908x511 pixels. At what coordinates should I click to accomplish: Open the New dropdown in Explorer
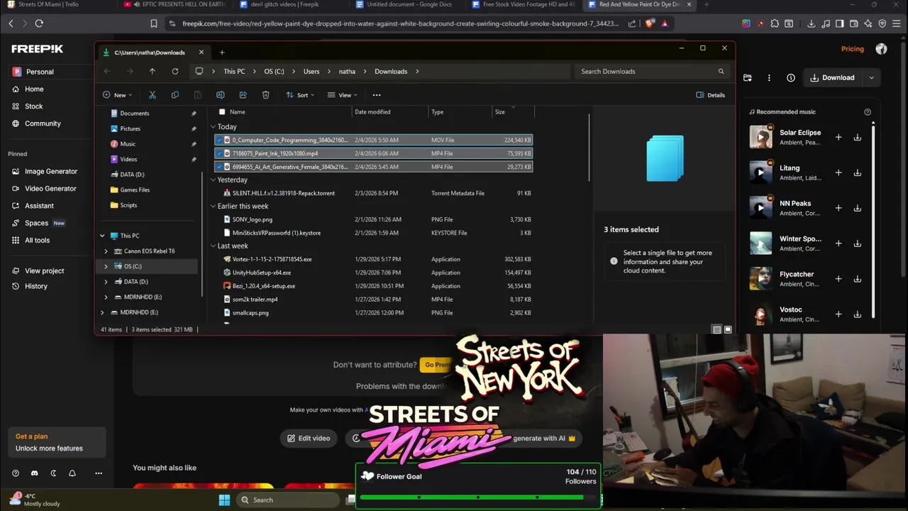(117, 95)
